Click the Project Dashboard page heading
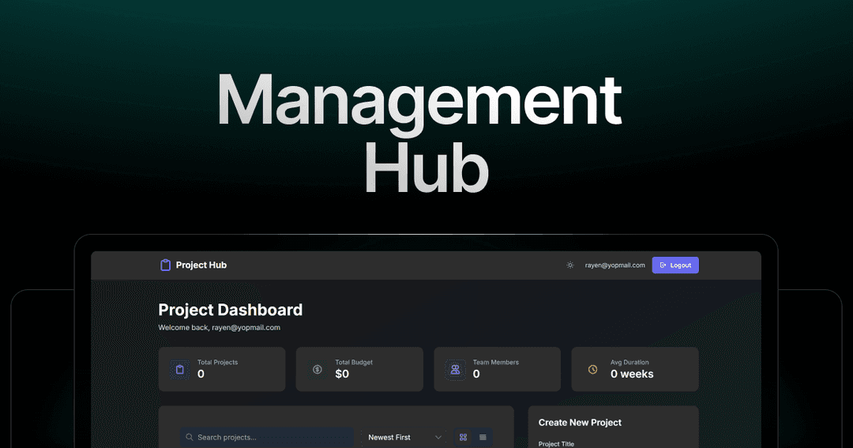The height and width of the screenshot is (448, 853). 231,310
